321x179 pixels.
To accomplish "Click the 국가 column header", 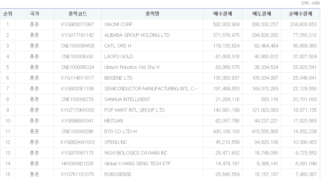I will point(34,14).
